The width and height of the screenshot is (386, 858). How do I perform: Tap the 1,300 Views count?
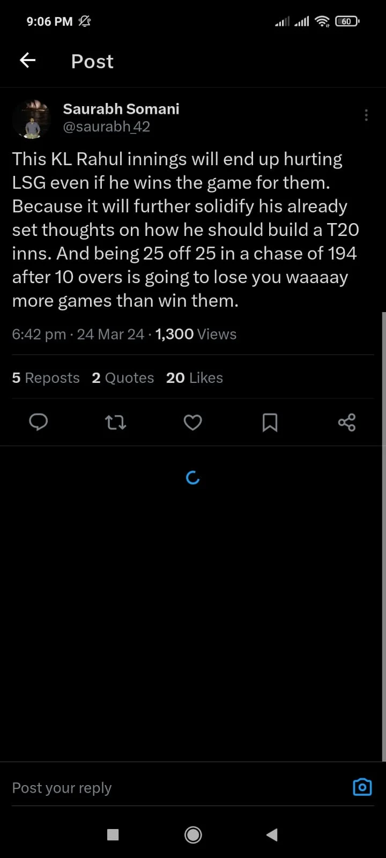click(x=196, y=334)
